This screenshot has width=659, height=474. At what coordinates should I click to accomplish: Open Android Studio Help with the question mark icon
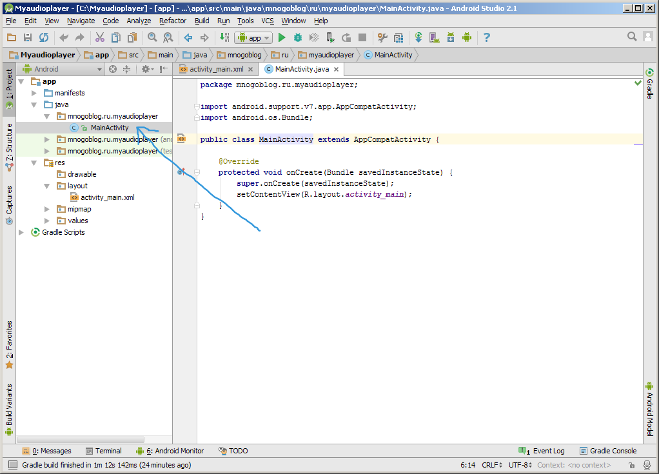[x=486, y=37]
